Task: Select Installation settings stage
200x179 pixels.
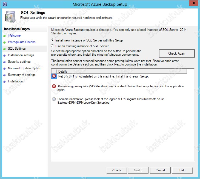Action: (21, 55)
